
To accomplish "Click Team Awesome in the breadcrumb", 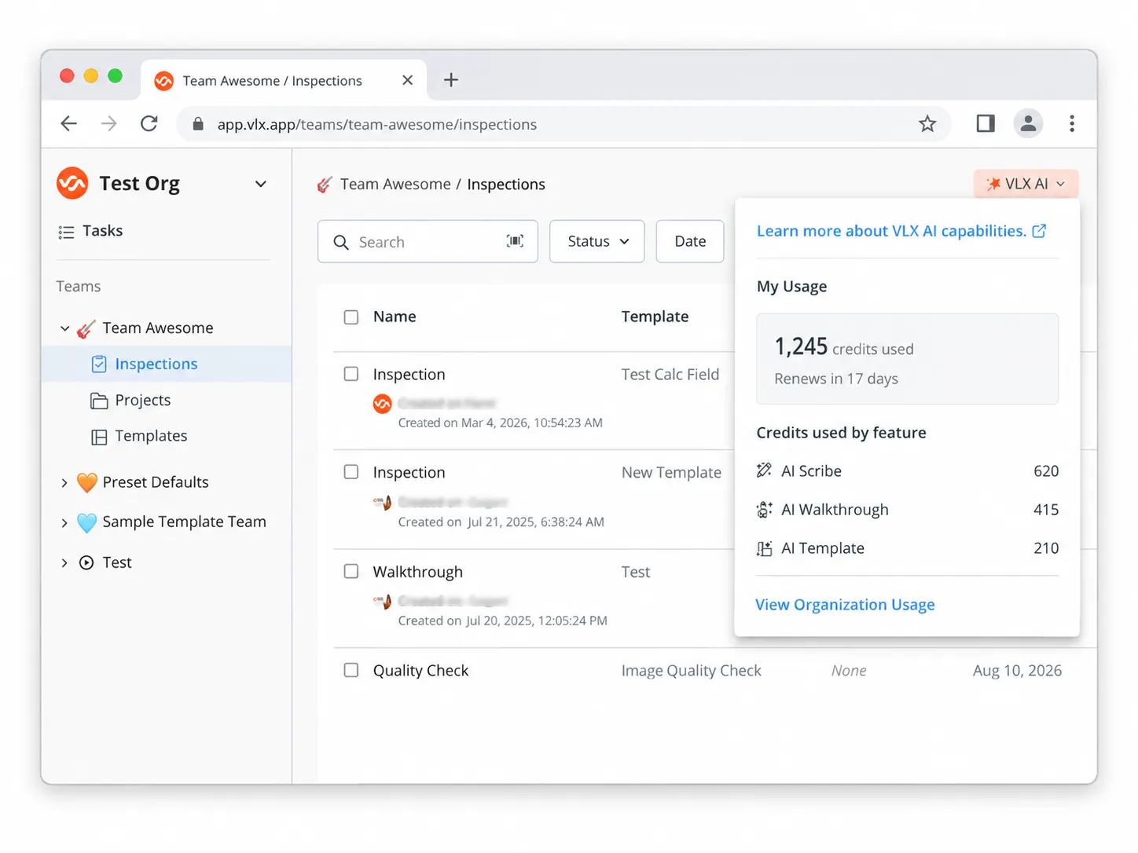I will tap(395, 184).
